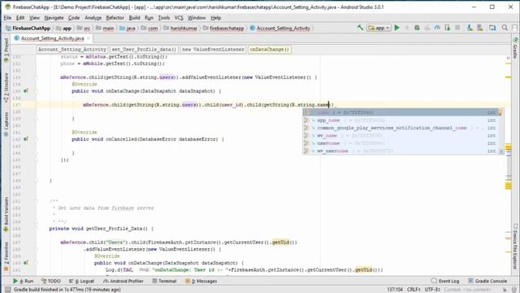
Task: Open the Run menu
Action: click(149, 18)
